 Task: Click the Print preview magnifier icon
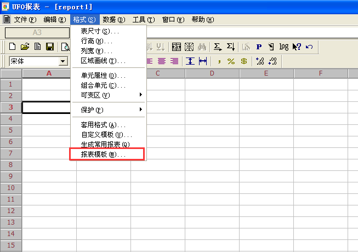(x=66, y=47)
